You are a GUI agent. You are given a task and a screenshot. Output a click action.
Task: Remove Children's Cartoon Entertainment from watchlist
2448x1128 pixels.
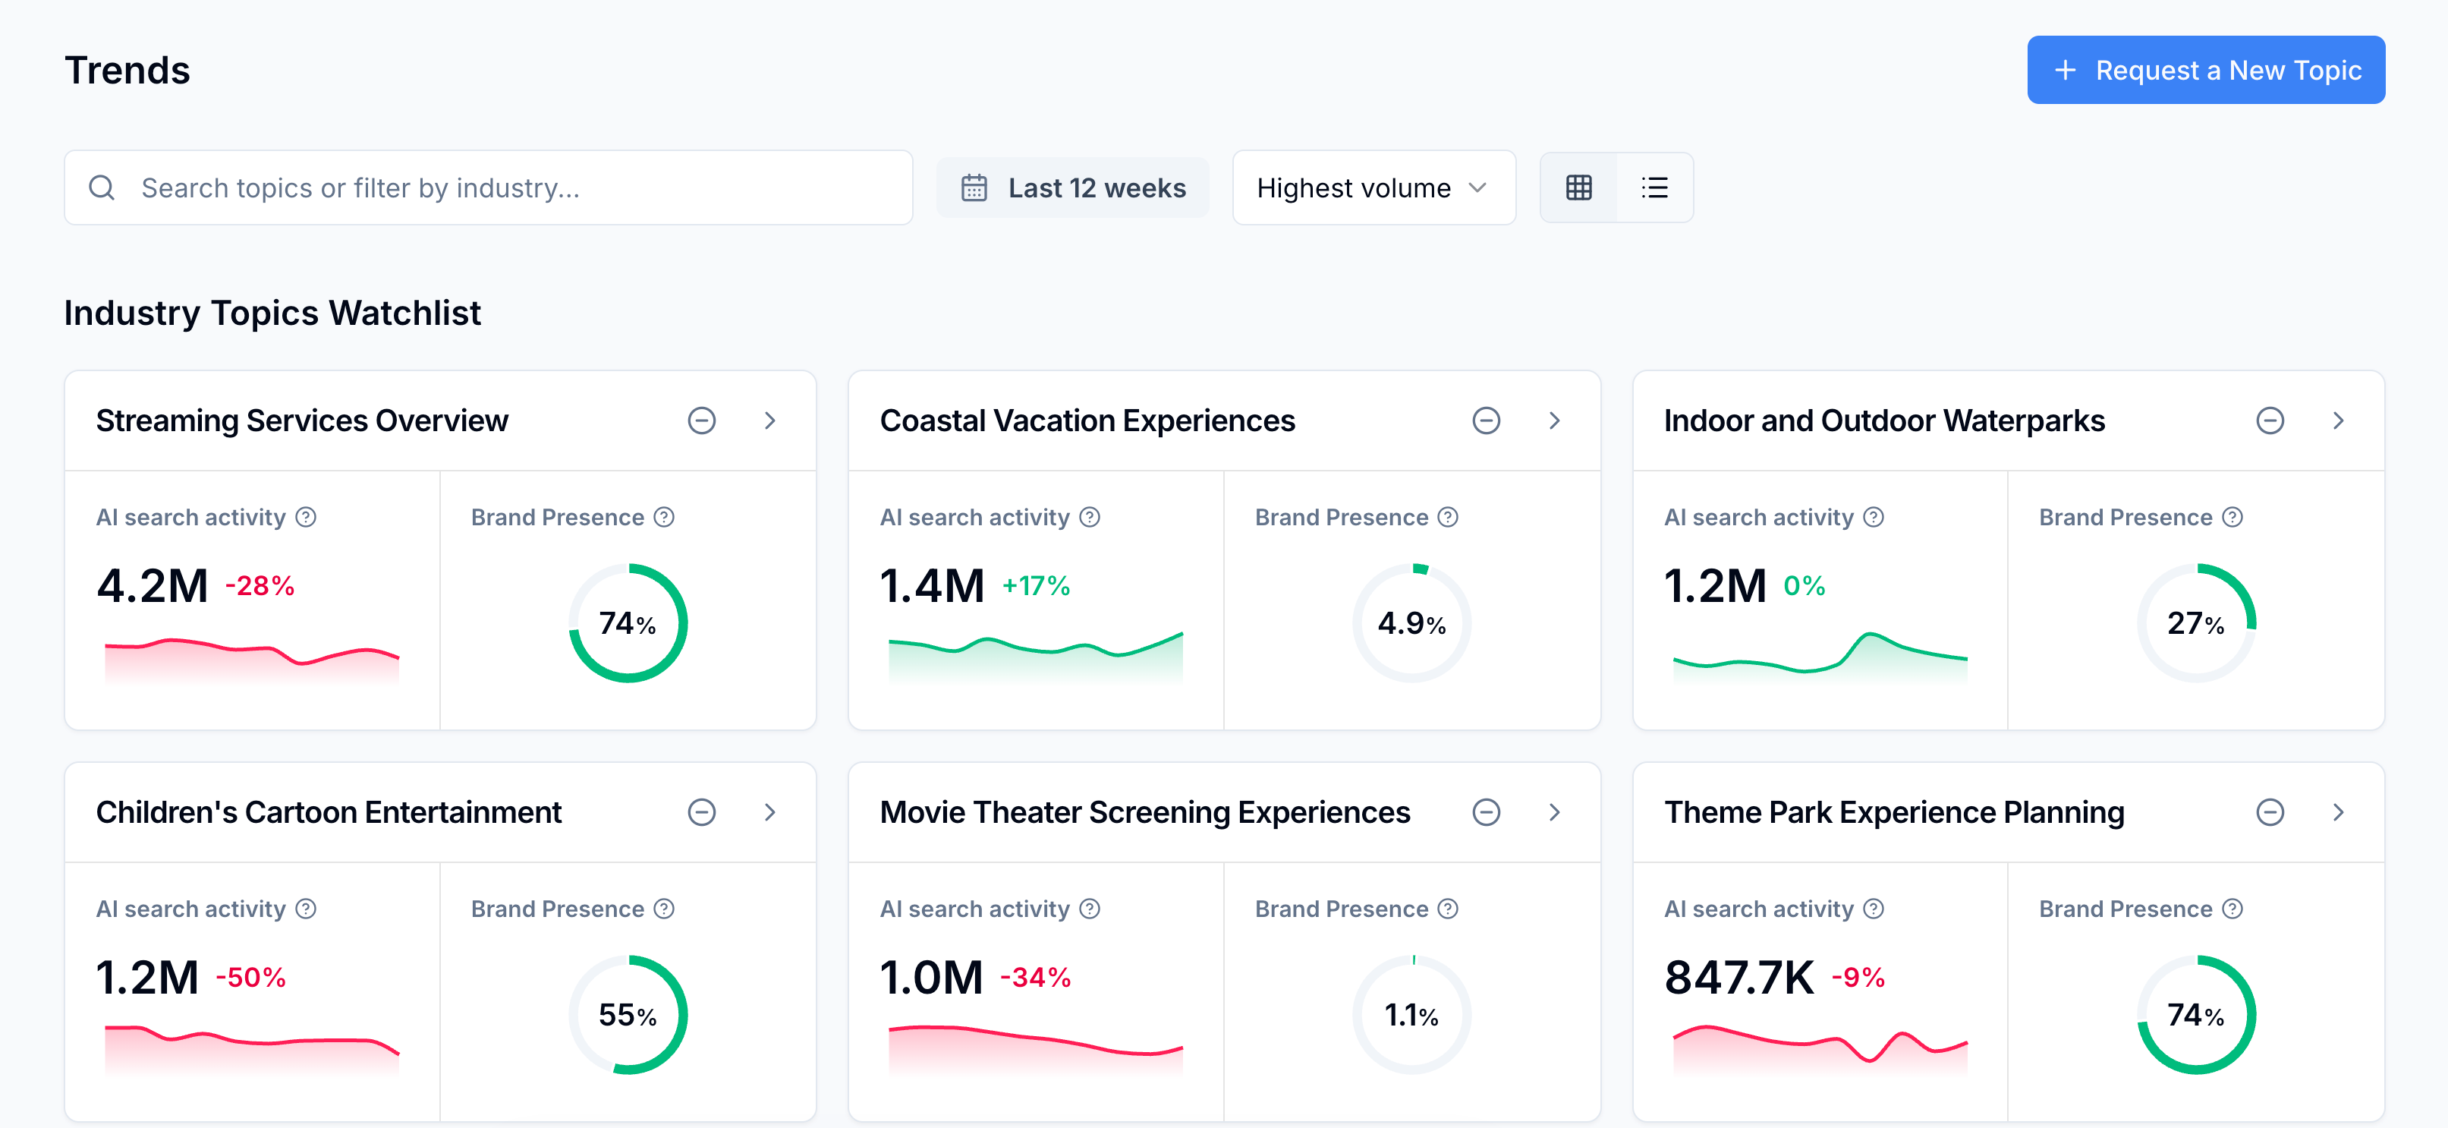tap(701, 811)
